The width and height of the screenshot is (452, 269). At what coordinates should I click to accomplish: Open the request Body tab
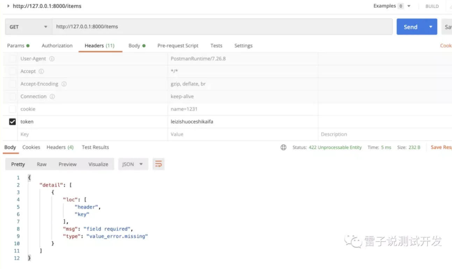[137, 45]
